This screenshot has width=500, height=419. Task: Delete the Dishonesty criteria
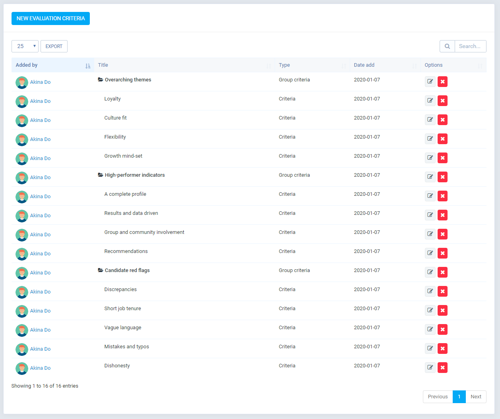(442, 368)
